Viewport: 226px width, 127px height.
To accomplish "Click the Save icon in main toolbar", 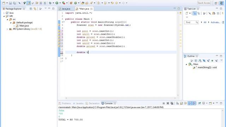I will point(10,3).
